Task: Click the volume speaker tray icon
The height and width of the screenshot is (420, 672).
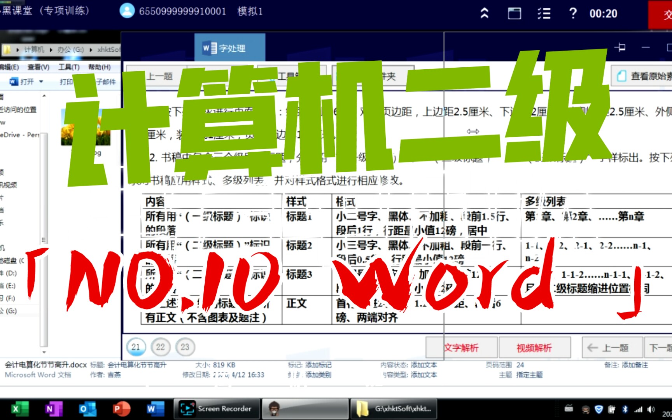Action: point(651,409)
